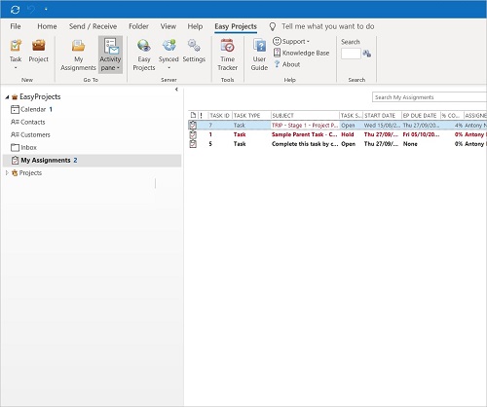This screenshot has height=407, width=487.
Task: Mark task 7 complete via its clipboard icon
Action: click(193, 125)
